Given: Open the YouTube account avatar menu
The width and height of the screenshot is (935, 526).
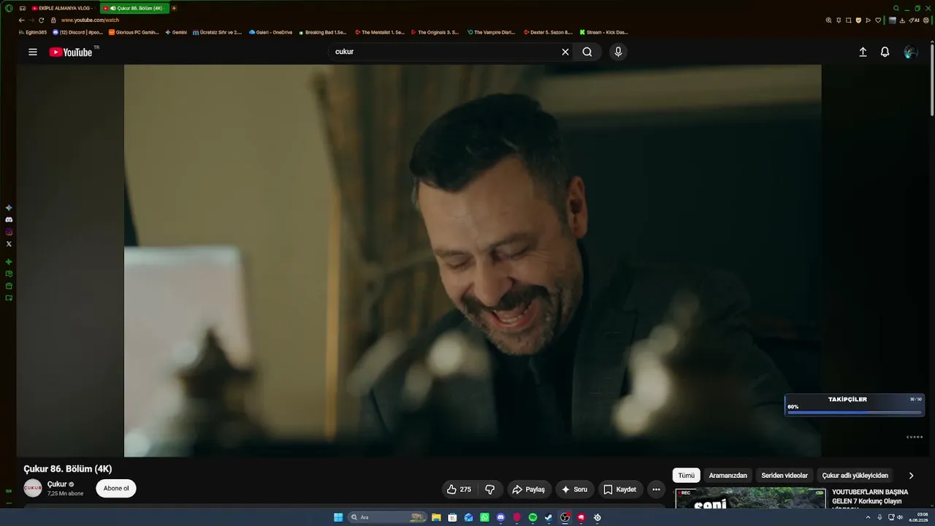Looking at the screenshot, I should pyautogui.click(x=910, y=52).
